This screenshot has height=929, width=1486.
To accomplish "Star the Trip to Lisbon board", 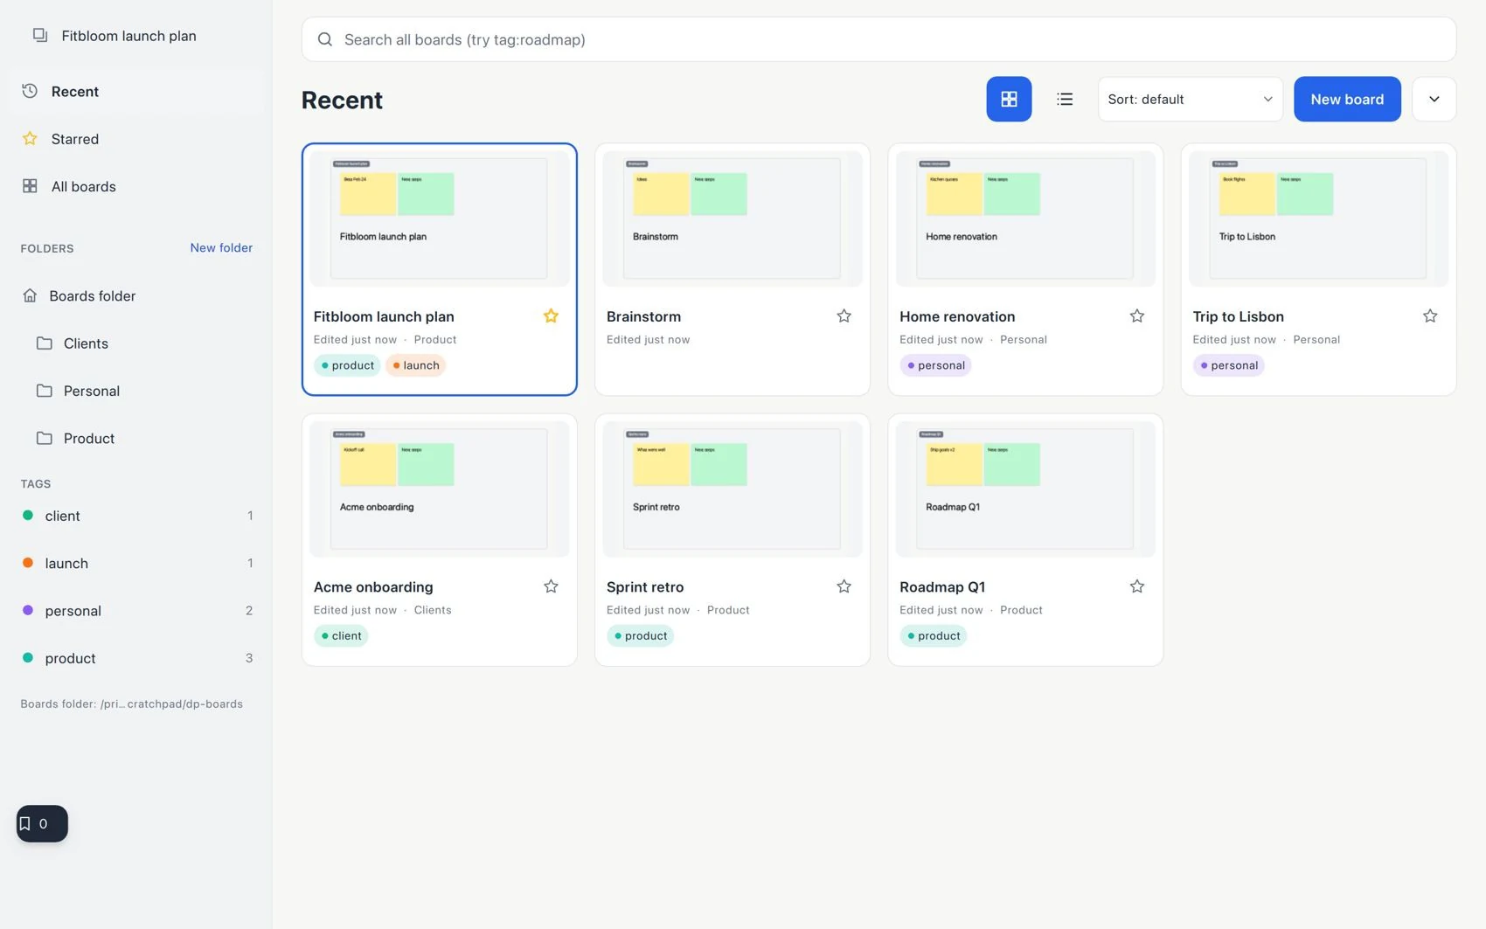I will pyautogui.click(x=1430, y=315).
